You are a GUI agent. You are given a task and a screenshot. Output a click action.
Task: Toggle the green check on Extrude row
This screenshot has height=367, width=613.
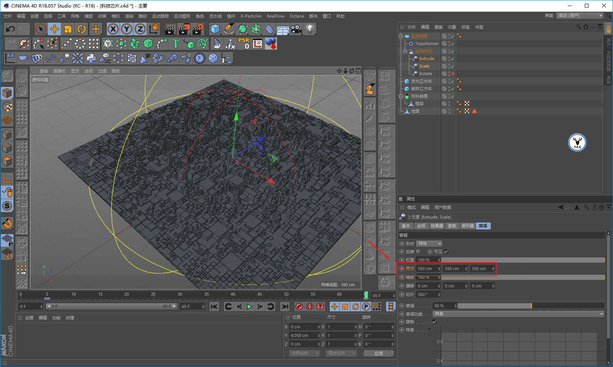pos(453,59)
